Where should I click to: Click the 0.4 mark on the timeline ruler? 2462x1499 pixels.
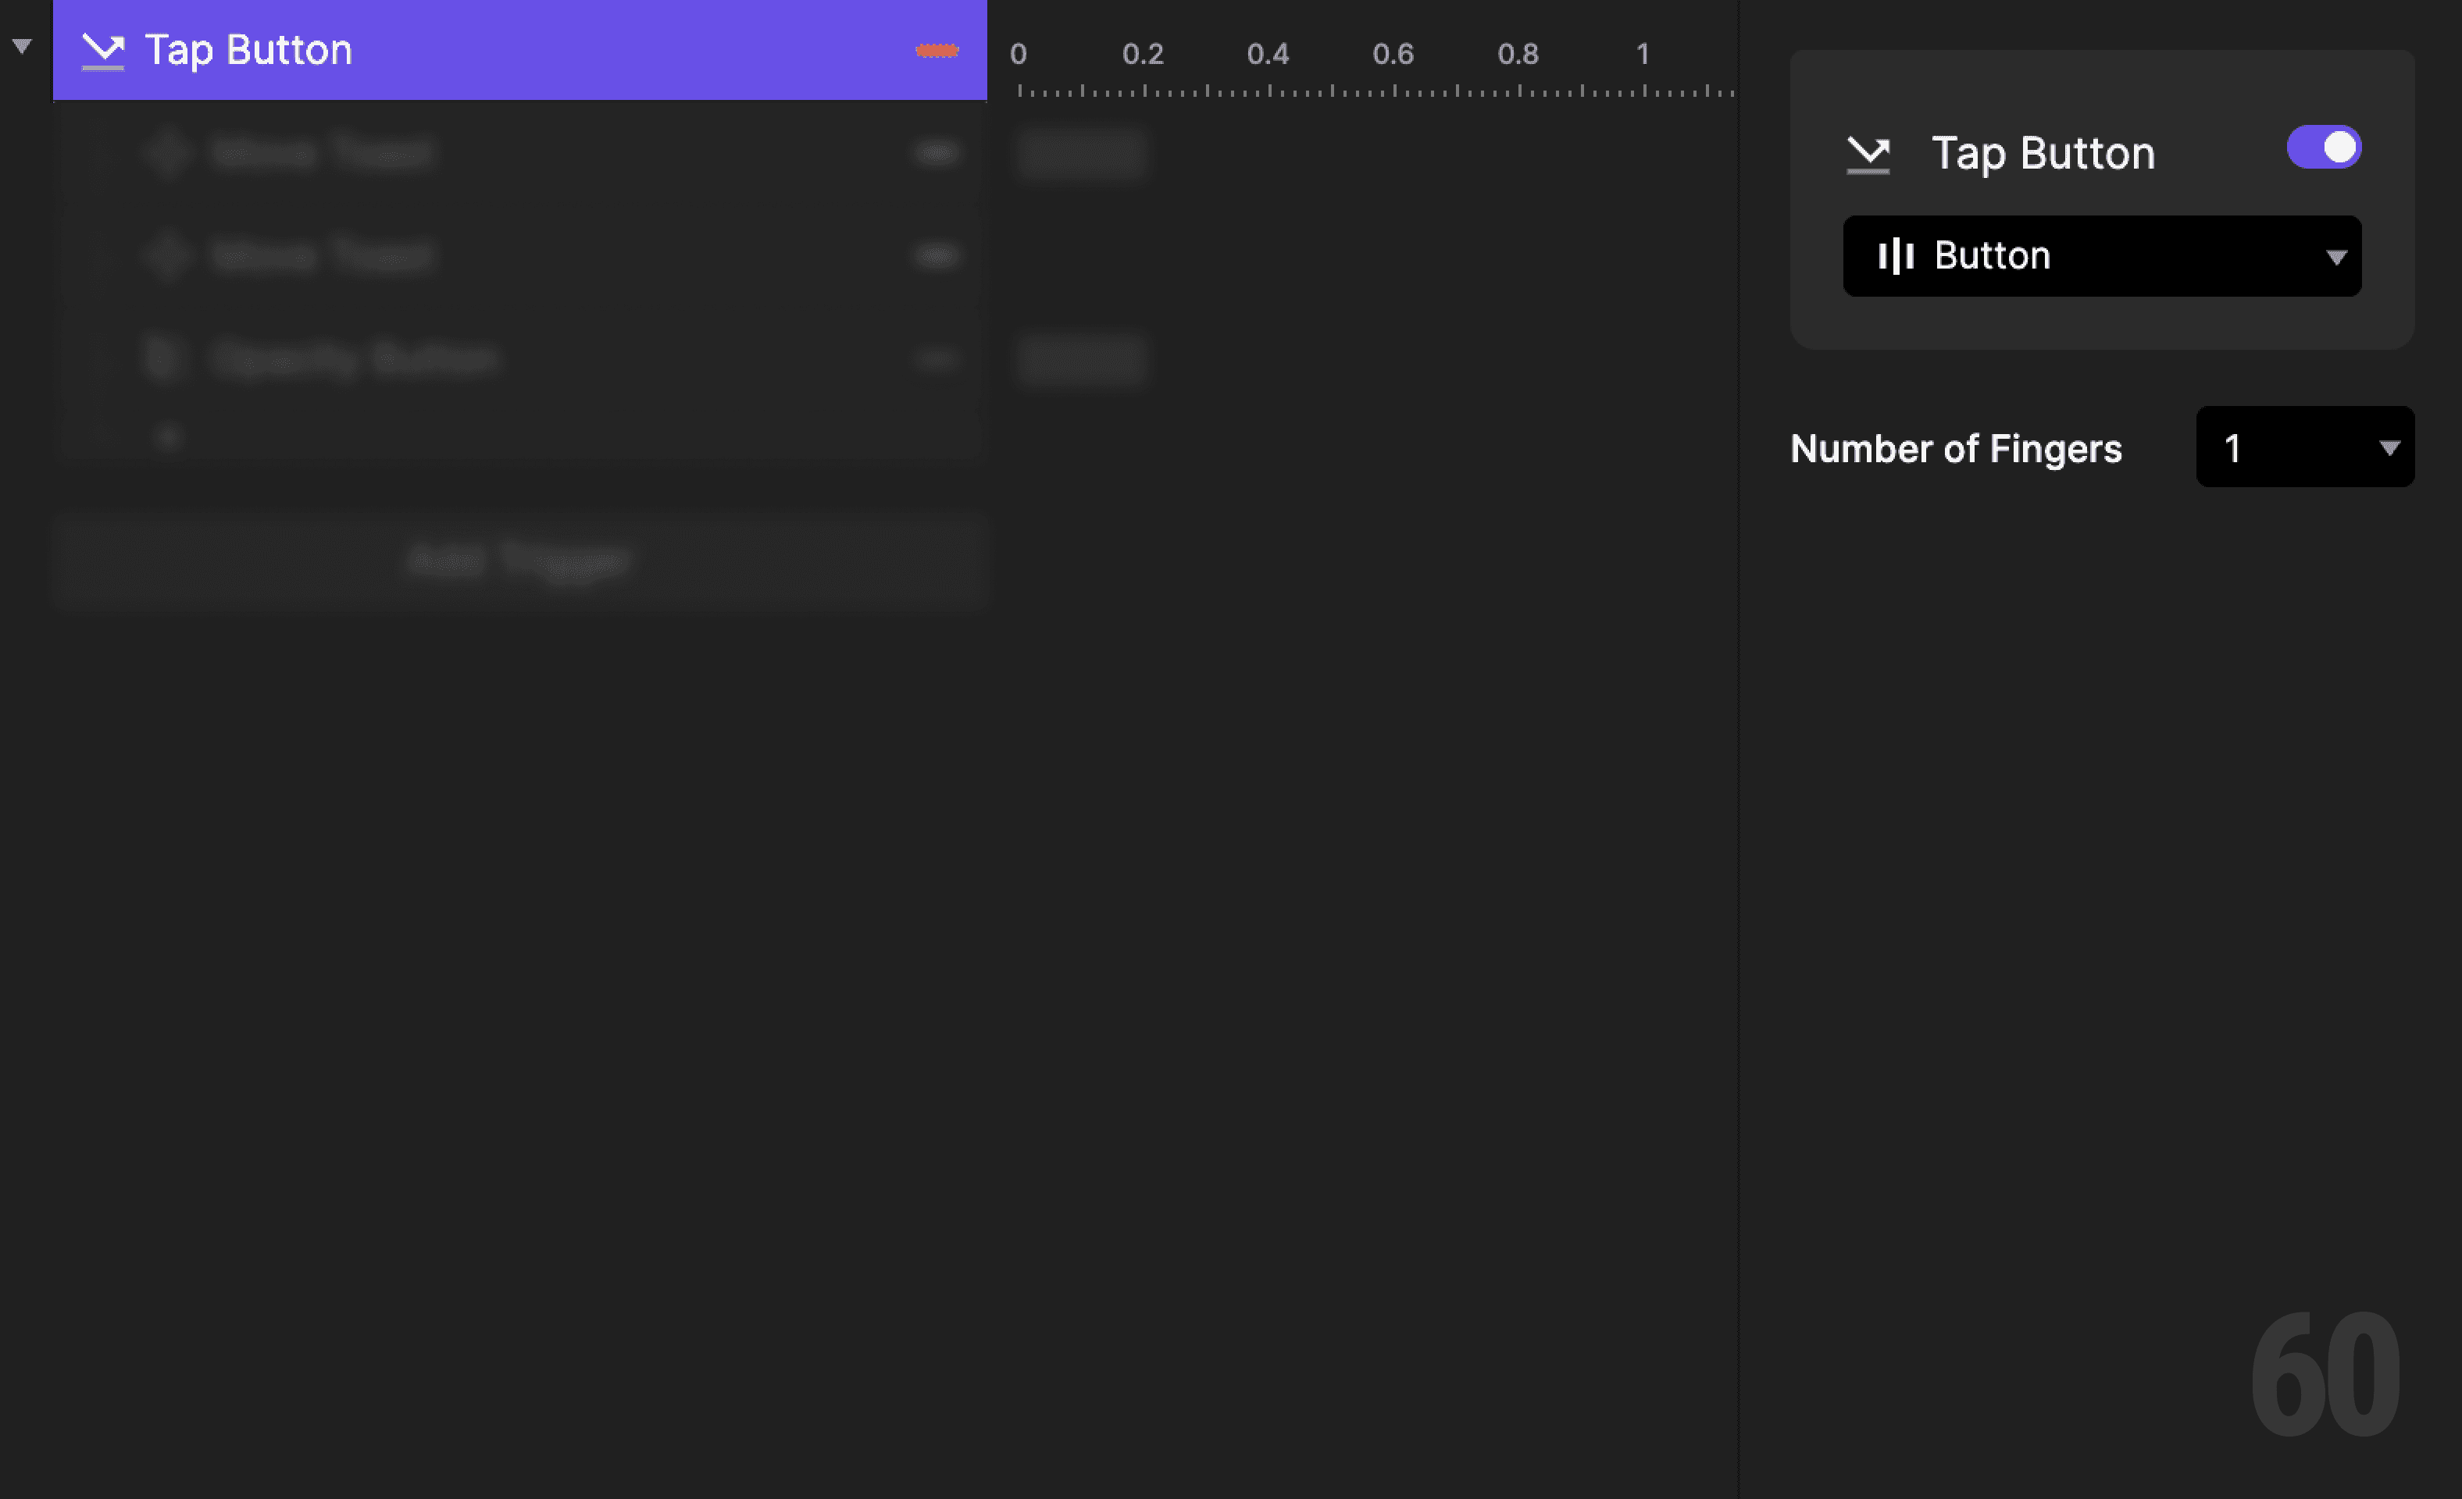click(1268, 55)
